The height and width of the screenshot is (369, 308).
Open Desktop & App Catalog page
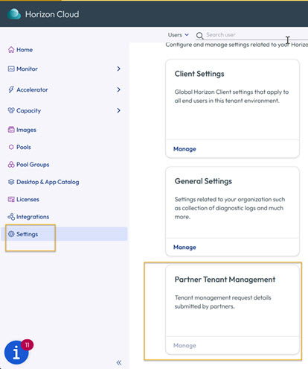pyautogui.click(x=48, y=182)
